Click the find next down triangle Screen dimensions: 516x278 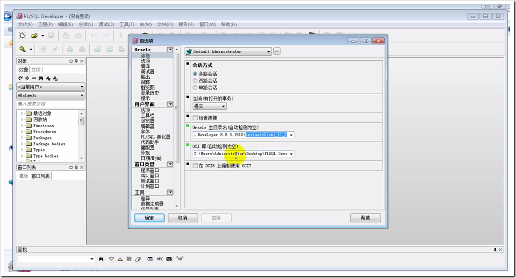tap(111, 259)
